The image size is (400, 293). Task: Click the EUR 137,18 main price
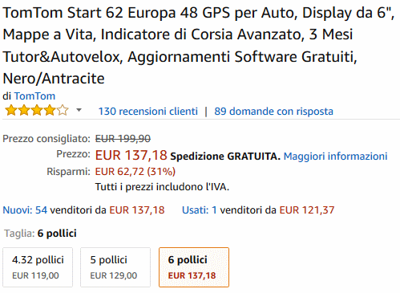tap(131, 155)
